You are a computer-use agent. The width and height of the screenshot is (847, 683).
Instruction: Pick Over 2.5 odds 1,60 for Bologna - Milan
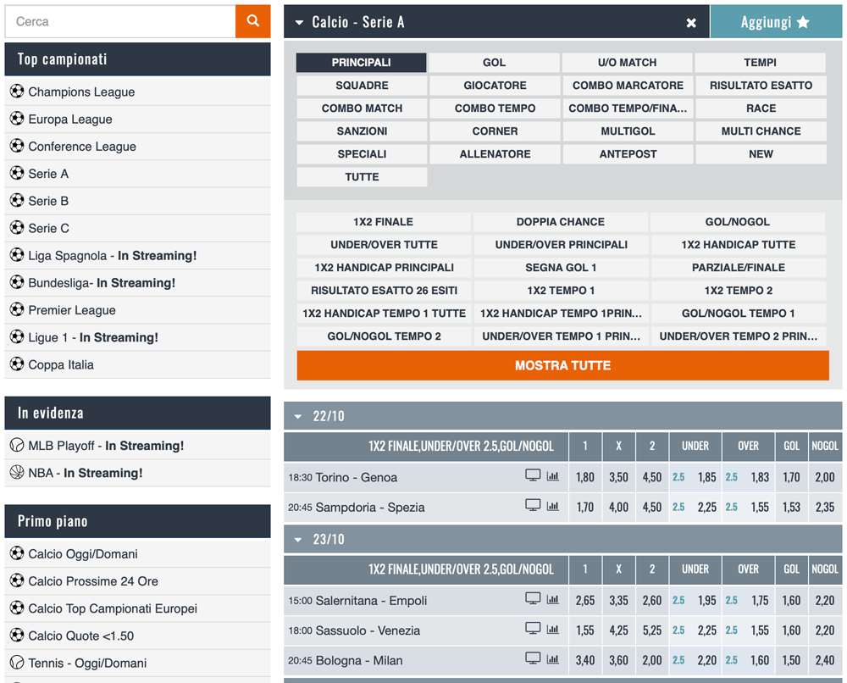[748, 660]
